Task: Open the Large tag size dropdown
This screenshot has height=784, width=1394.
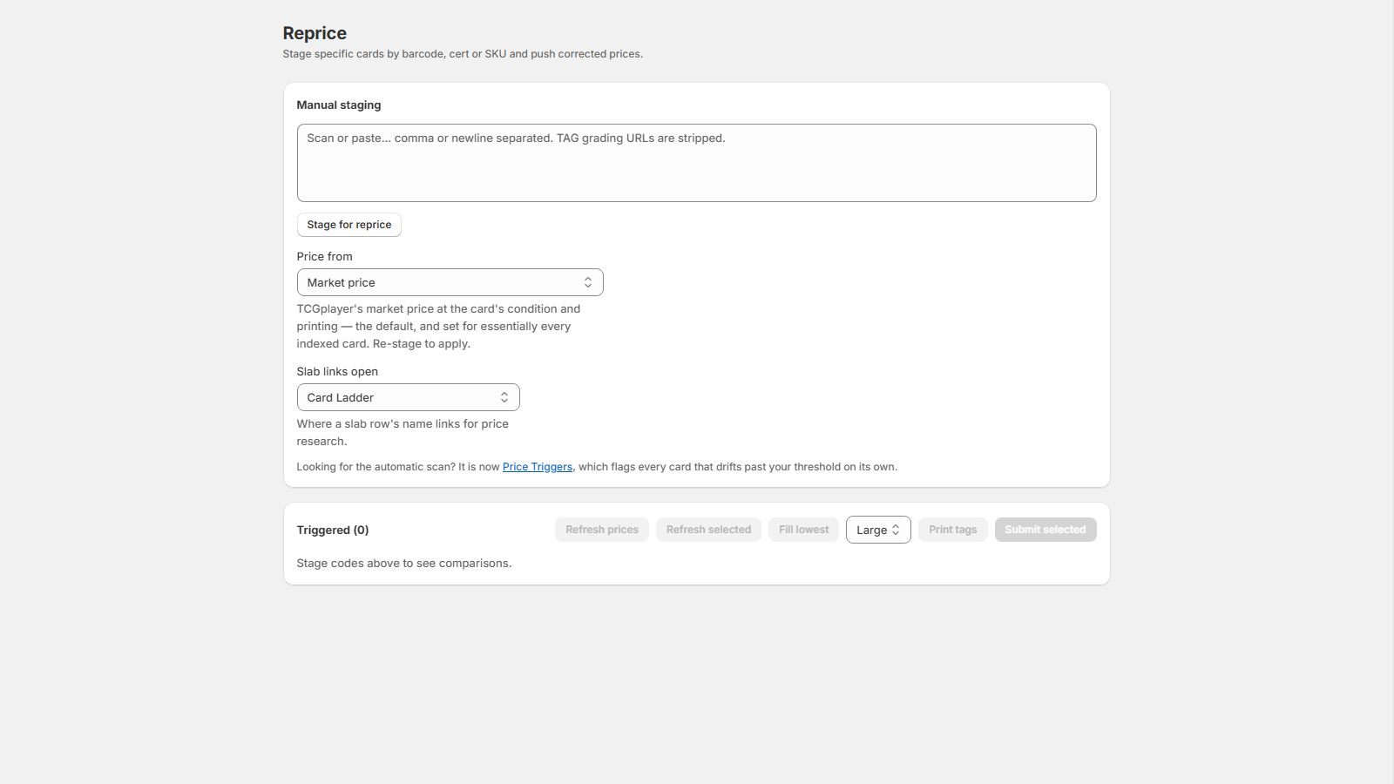Action: tap(878, 530)
